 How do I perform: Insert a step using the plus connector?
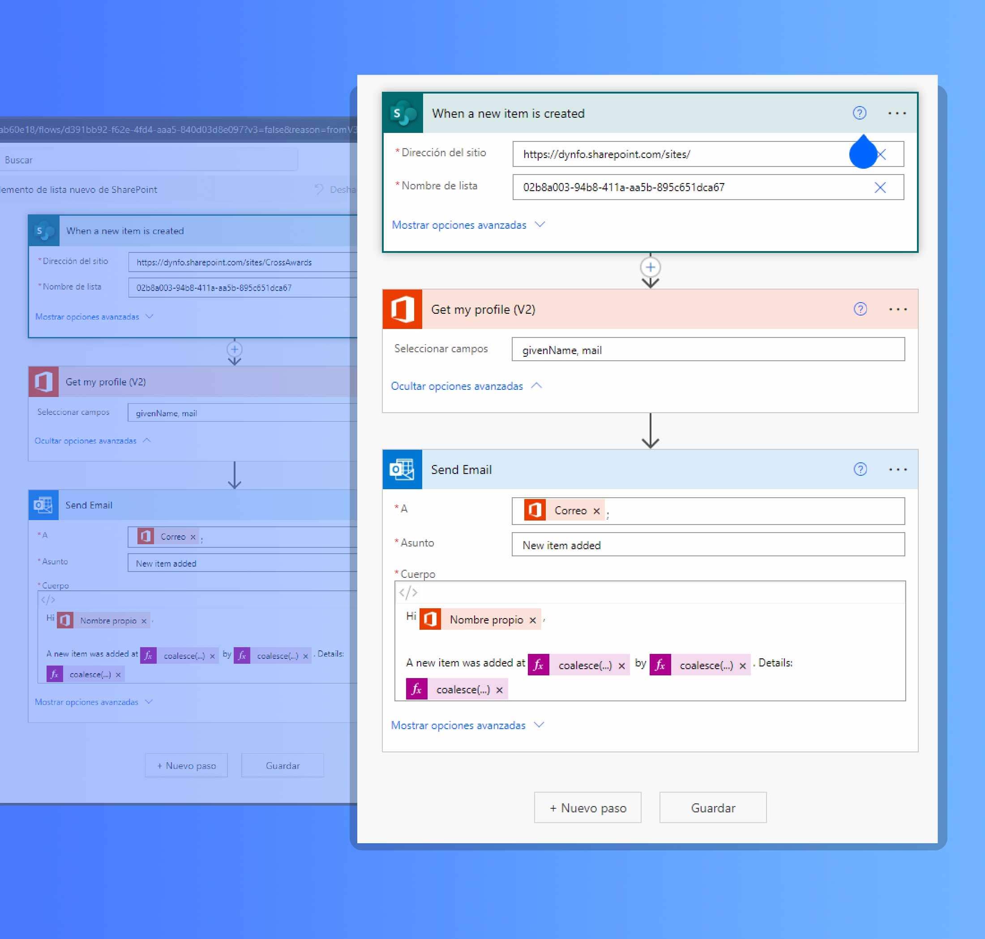650,267
